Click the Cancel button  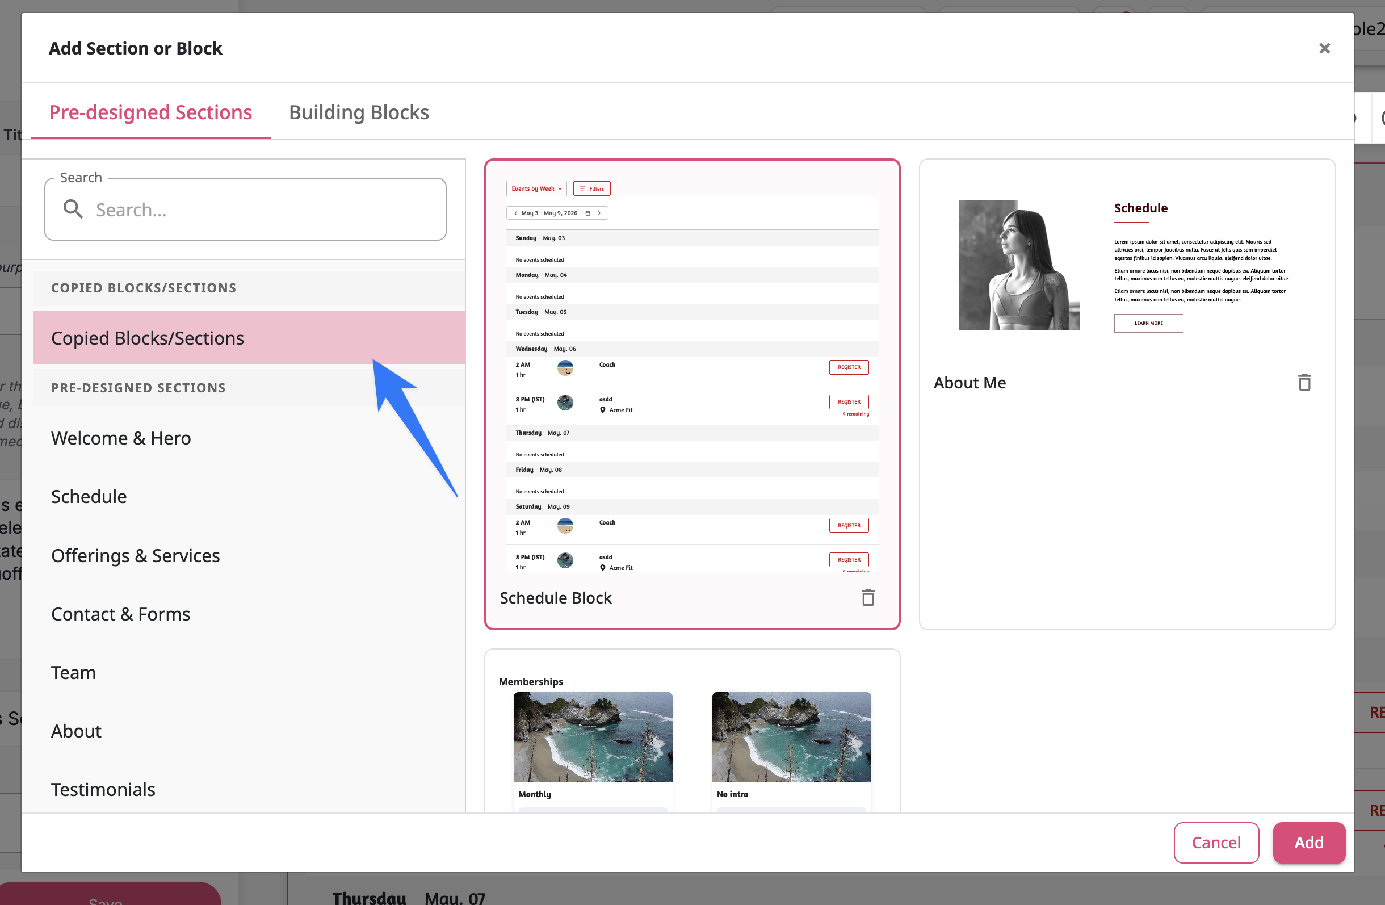tap(1216, 842)
